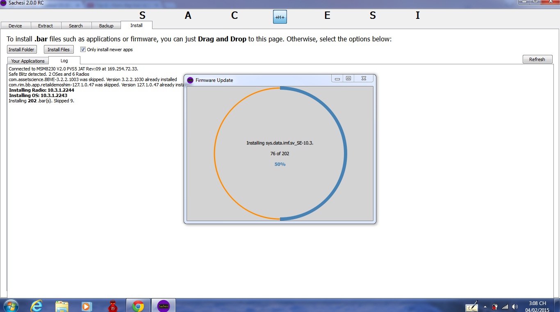Switch to Google Chrome in taskbar

point(138,305)
